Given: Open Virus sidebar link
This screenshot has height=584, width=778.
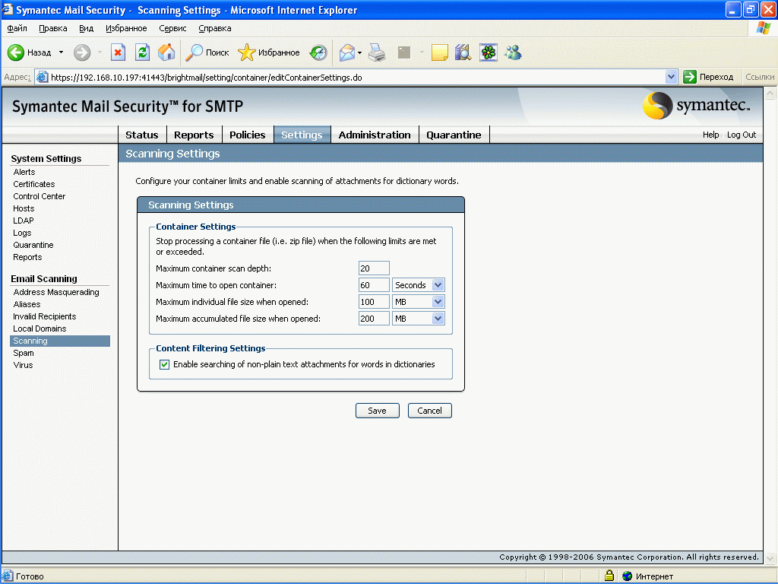Looking at the screenshot, I should click(x=23, y=365).
